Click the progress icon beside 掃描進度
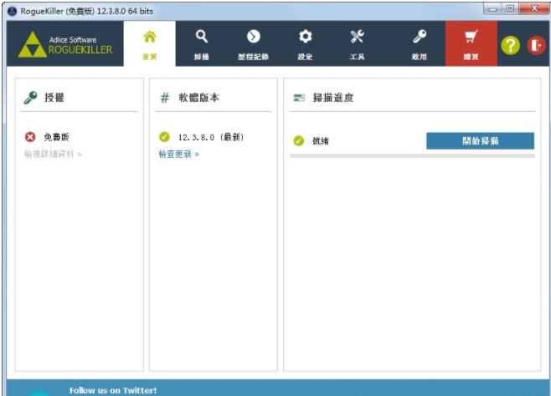Image resolution: width=551 pixels, height=396 pixels. tap(299, 98)
